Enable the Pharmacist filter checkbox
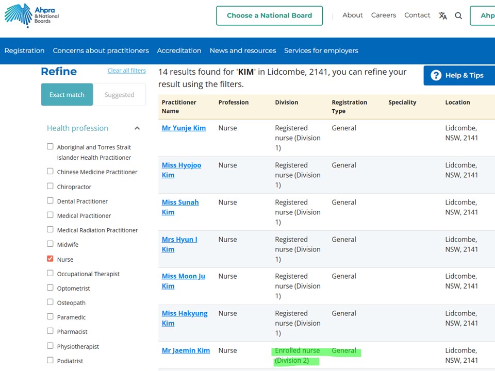495x371 pixels. [50, 331]
